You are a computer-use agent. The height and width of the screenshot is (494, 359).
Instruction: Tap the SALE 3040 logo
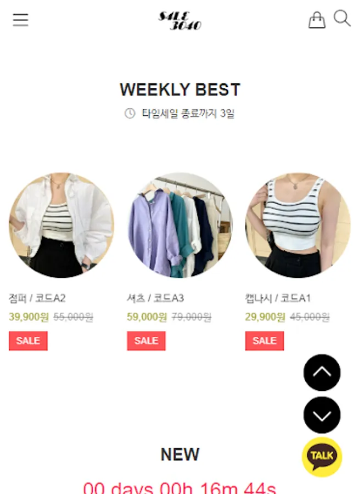(180, 21)
